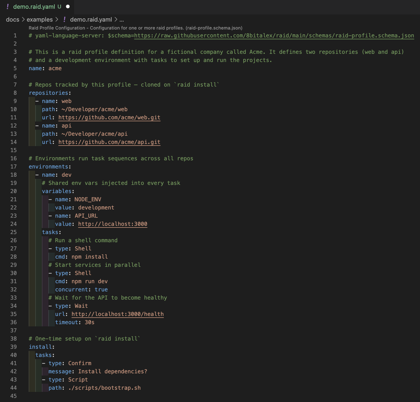Click the '~/Developer/acme/api' path value
The width and height of the screenshot is (420, 402).
coord(95,134)
